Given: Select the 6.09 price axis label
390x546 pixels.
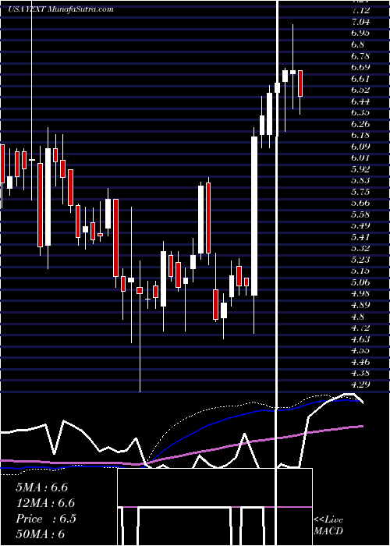Looking at the screenshot, I should [x=360, y=147].
